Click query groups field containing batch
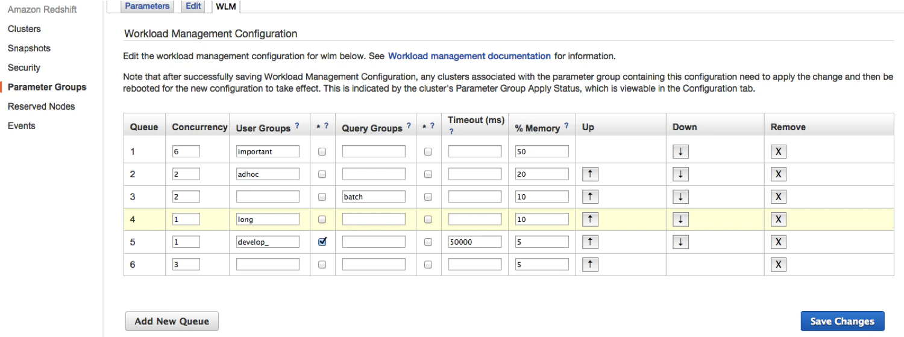Image resolution: width=904 pixels, height=337 pixels. coord(374,197)
